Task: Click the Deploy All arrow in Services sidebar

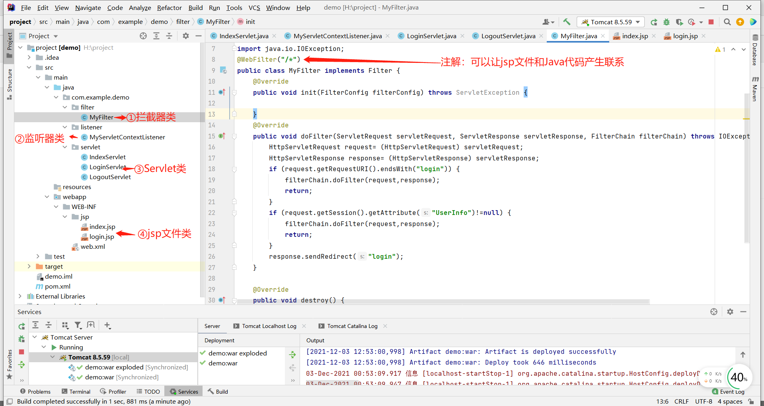Action: pyautogui.click(x=21, y=365)
